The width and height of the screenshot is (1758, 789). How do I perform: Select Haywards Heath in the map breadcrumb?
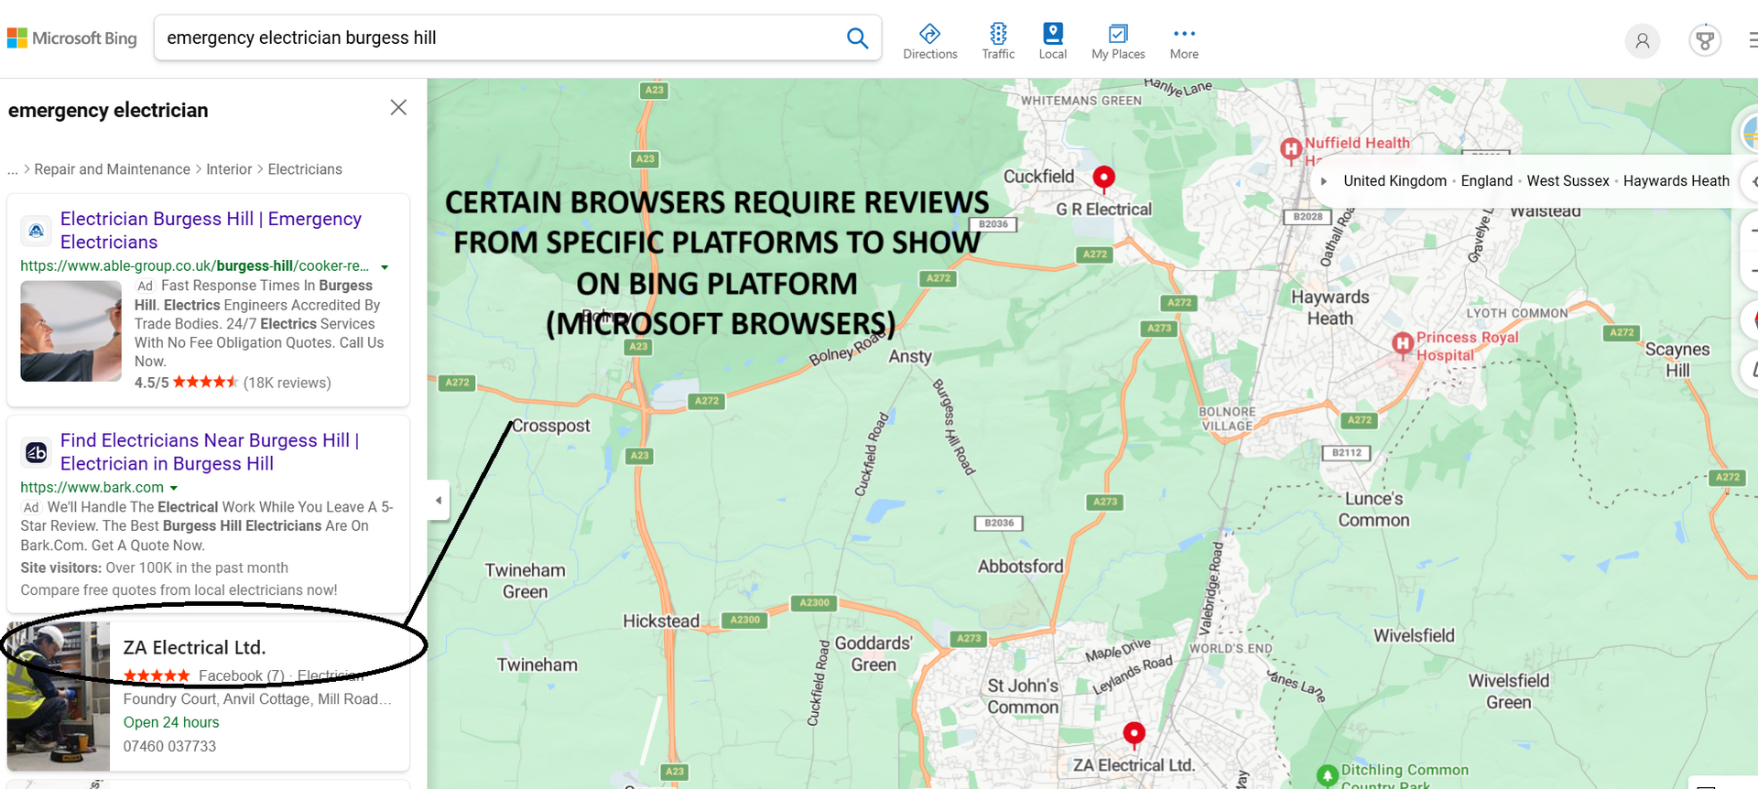1677,181
